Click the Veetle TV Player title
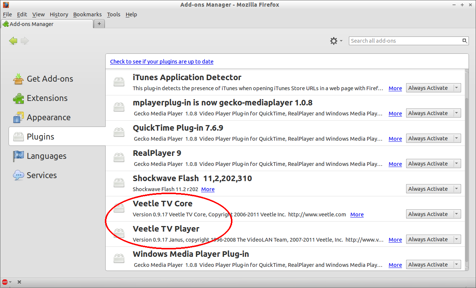476x288 pixels. (166, 229)
